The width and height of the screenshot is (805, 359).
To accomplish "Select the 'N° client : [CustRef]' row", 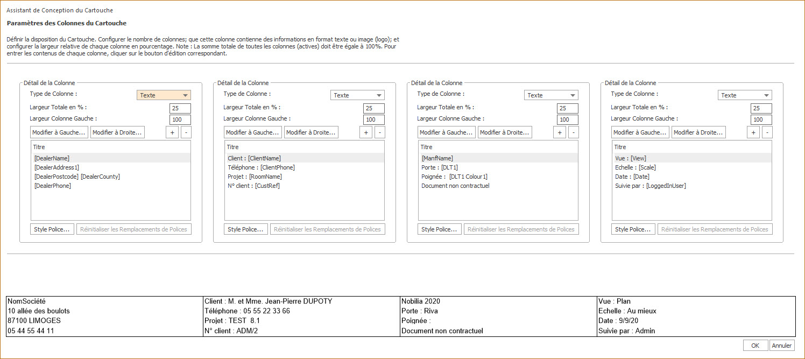I will [305, 186].
